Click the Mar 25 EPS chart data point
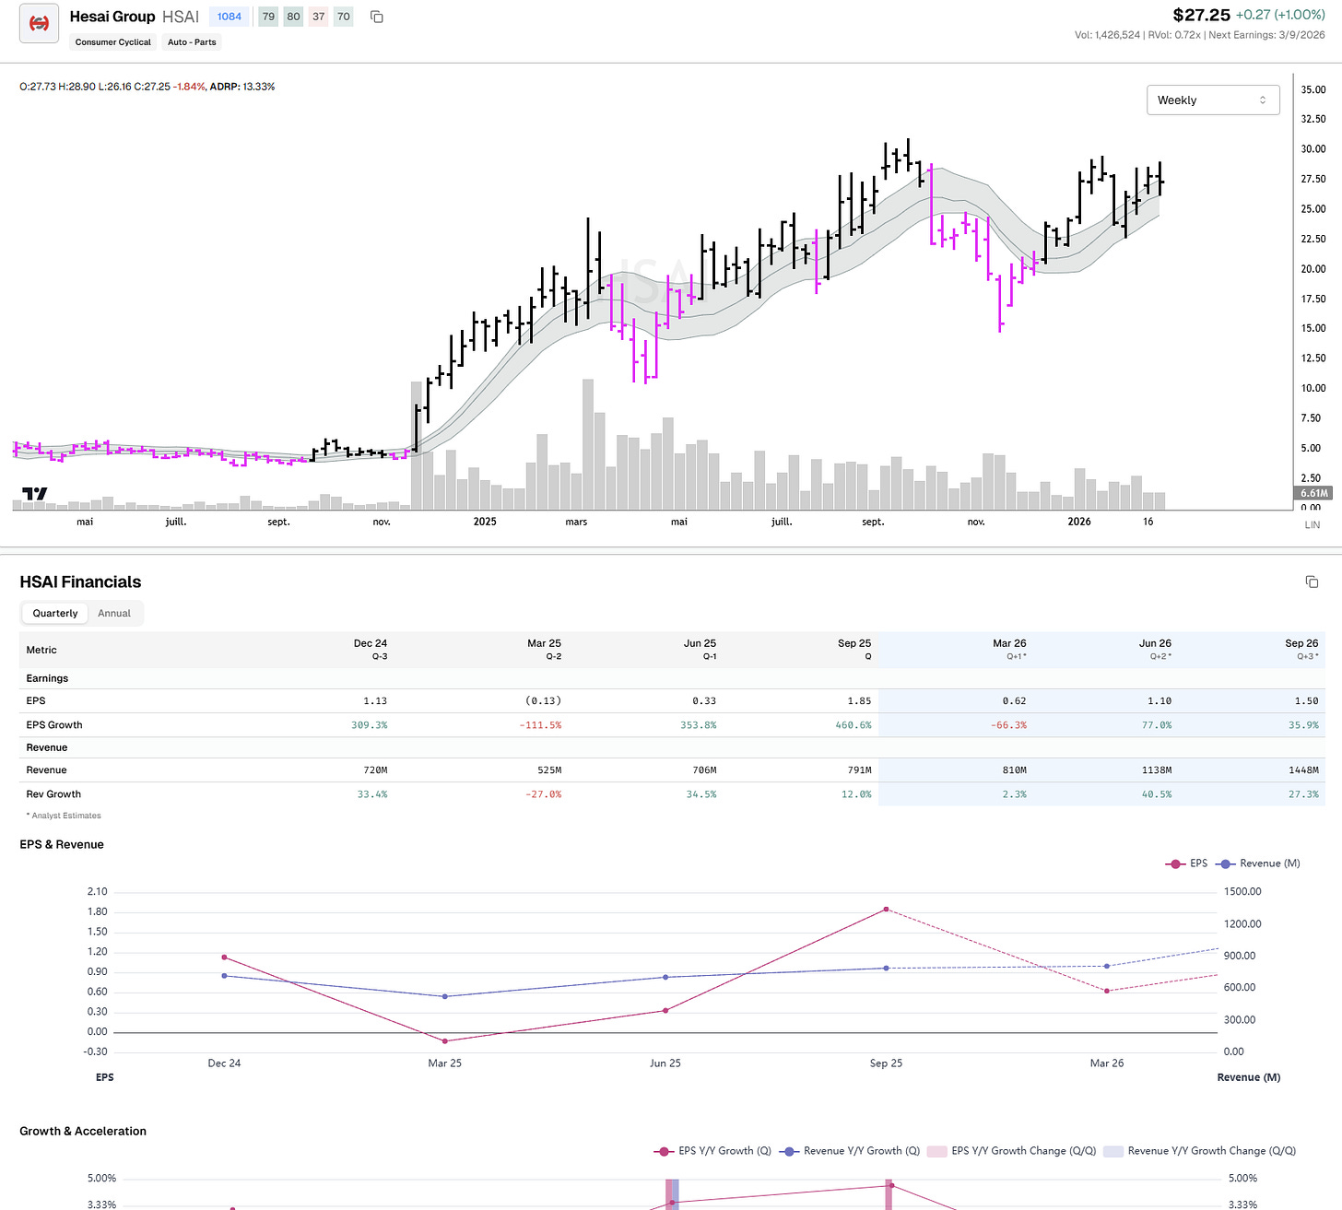The height and width of the screenshot is (1210, 1342). [x=445, y=1041]
